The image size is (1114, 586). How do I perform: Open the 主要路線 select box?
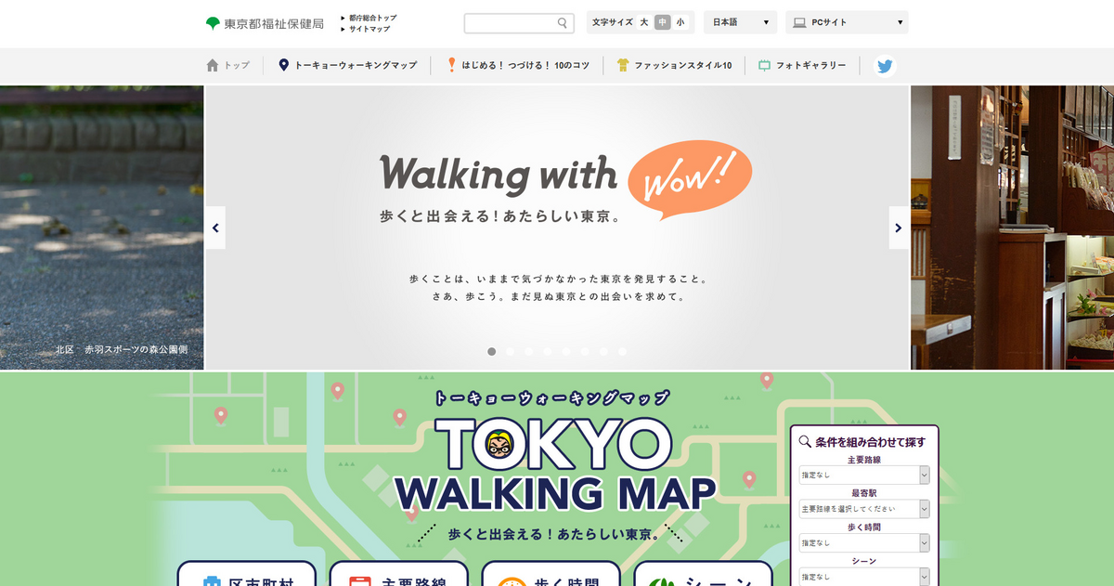pos(864,475)
